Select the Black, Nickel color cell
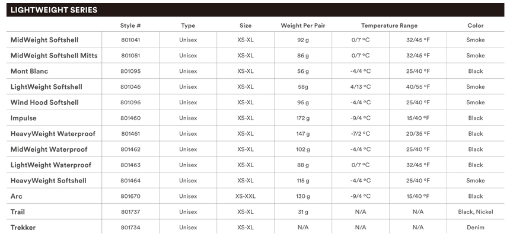Screen dimensions: 510x237 tap(475, 212)
